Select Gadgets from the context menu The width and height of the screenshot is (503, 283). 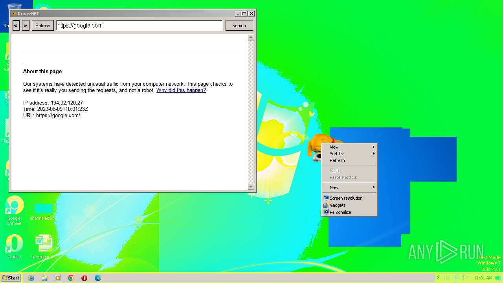pyautogui.click(x=349, y=205)
